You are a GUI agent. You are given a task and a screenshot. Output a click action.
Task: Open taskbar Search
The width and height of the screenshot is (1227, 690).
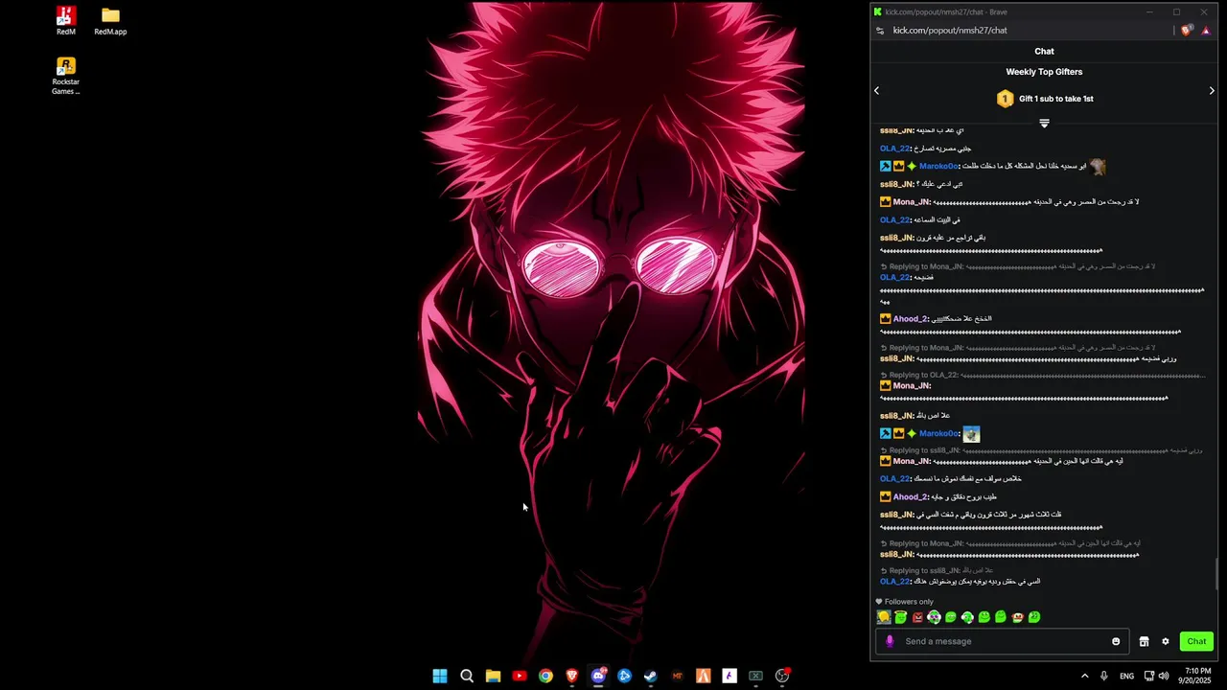(x=467, y=676)
